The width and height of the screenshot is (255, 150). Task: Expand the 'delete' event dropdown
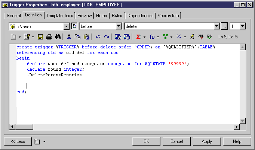pyautogui.click(x=216, y=26)
